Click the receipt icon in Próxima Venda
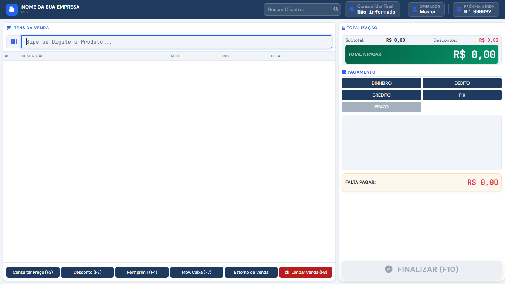Screen dimensions: 505x284 click(459, 9)
